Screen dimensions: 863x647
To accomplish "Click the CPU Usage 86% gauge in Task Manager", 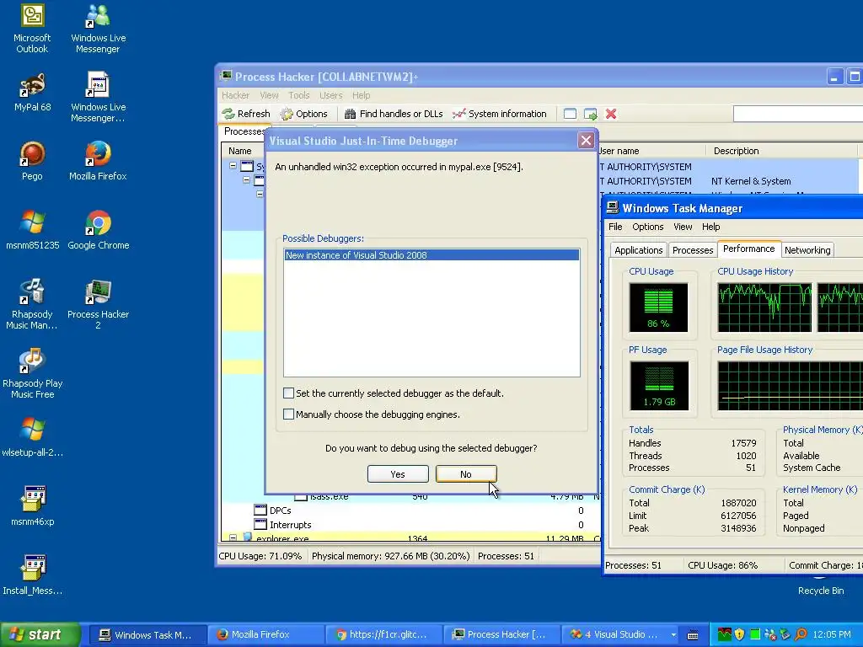I will (658, 307).
